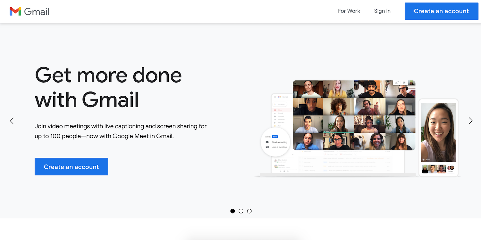Viewport: 481px width, 240px height.
Task: Open the For Work link
Action: (349, 11)
